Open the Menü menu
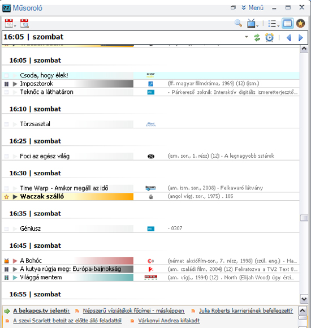Viewport: 311px width, 328px height. pos(253,8)
